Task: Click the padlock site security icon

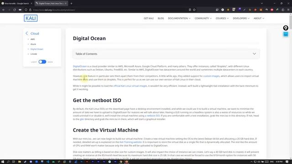Action: point(30,10)
